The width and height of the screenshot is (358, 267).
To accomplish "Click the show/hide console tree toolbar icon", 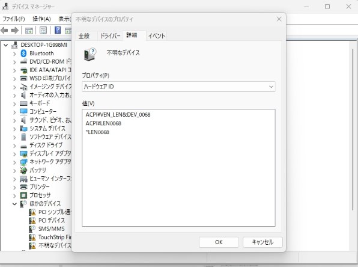I will point(29,30).
